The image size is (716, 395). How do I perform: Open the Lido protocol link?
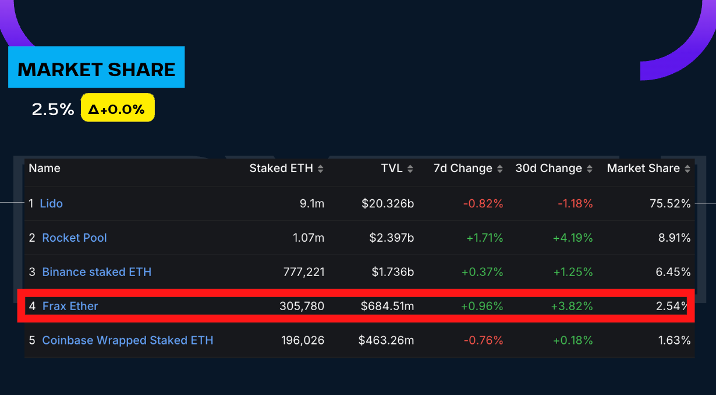[x=51, y=203]
